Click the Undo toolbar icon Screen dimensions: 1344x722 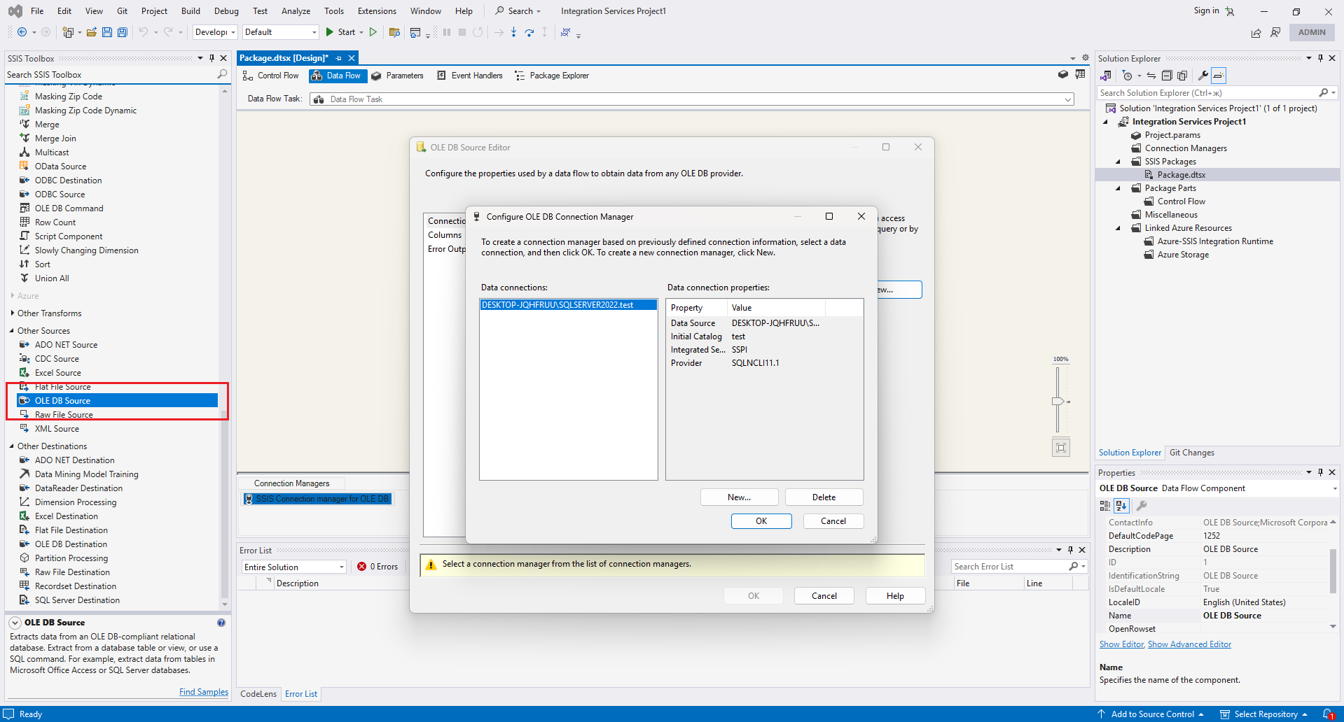(x=143, y=32)
